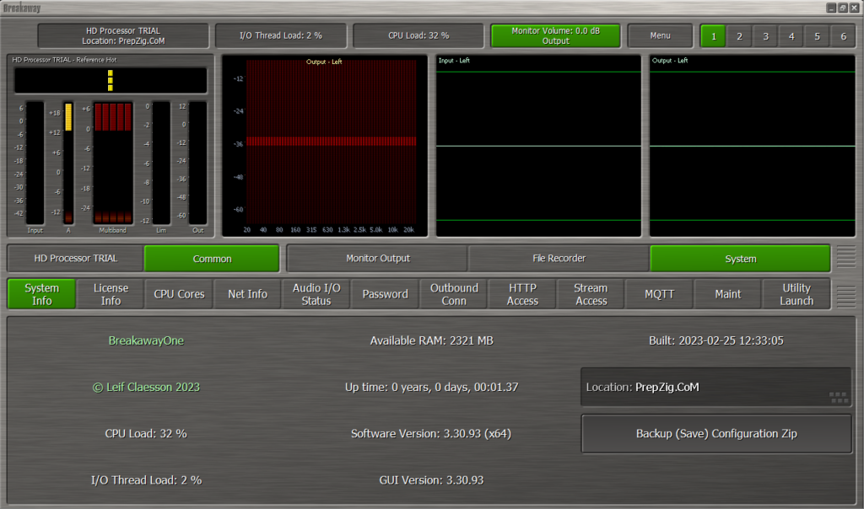Click the Up time readout text
Viewport: 864px width, 509px height.
pyautogui.click(x=431, y=388)
